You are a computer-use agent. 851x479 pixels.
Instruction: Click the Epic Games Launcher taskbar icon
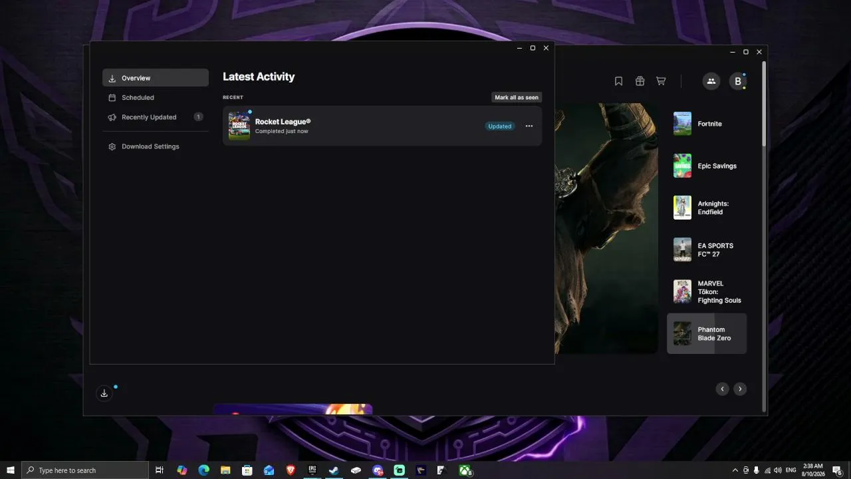312,470
